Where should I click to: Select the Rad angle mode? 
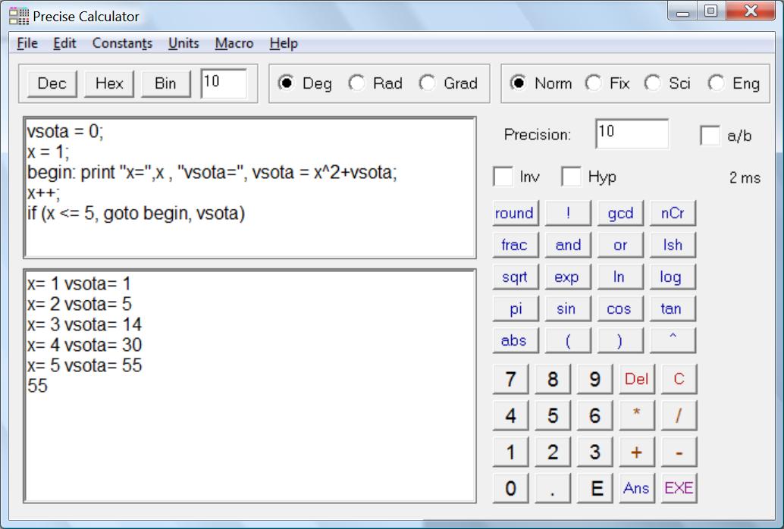tap(357, 83)
